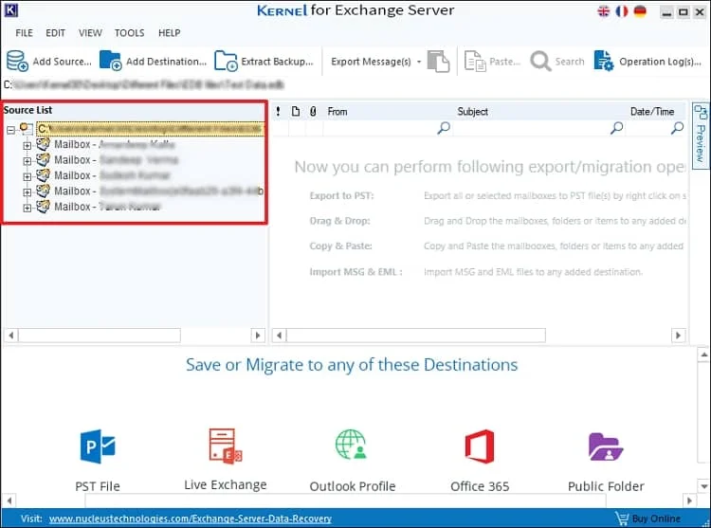Screen dimensions: 711x528
Task: Select the last Mailbox tree item
Action: (x=107, y=207)
